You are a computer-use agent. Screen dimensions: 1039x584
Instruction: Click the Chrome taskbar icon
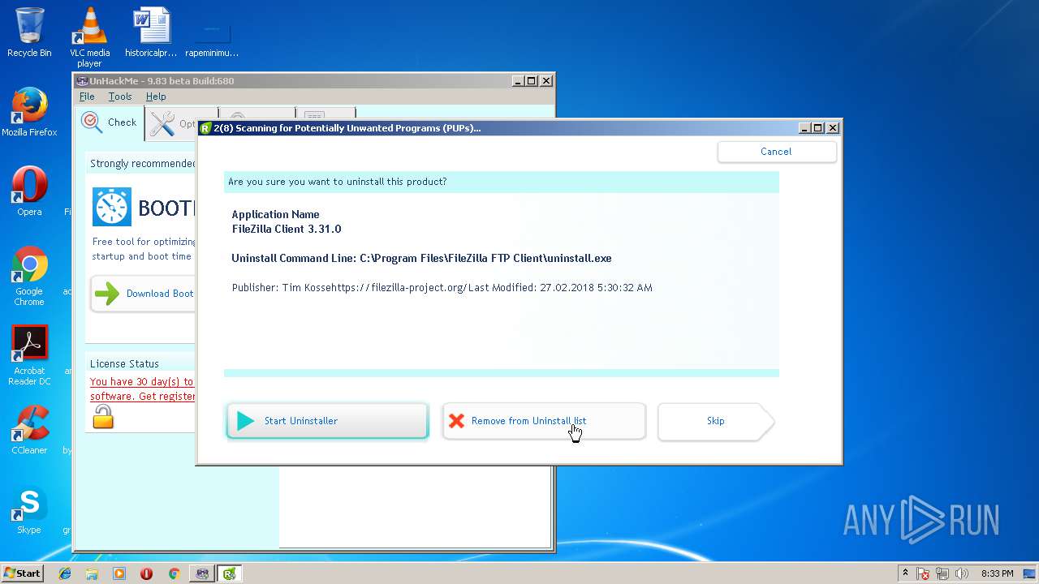click(x=174, y=573)
